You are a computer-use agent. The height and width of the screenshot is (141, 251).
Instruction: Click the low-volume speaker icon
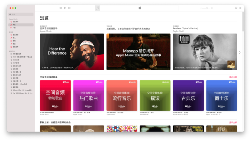click(201, 8)
